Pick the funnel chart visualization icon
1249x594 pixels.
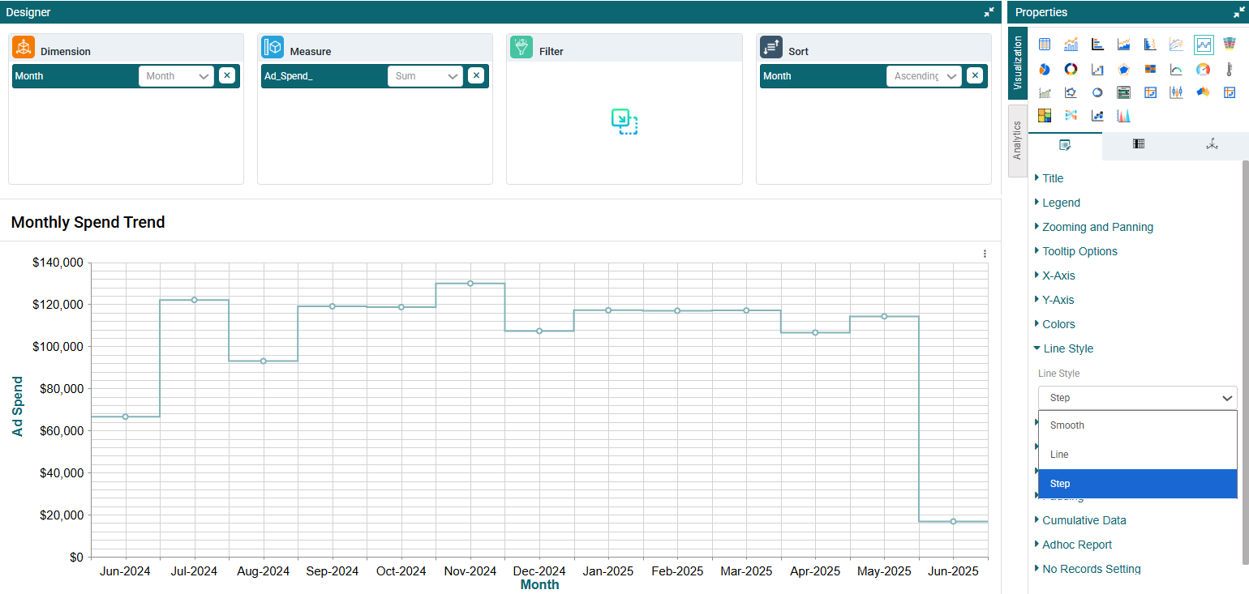[1229, 44]
